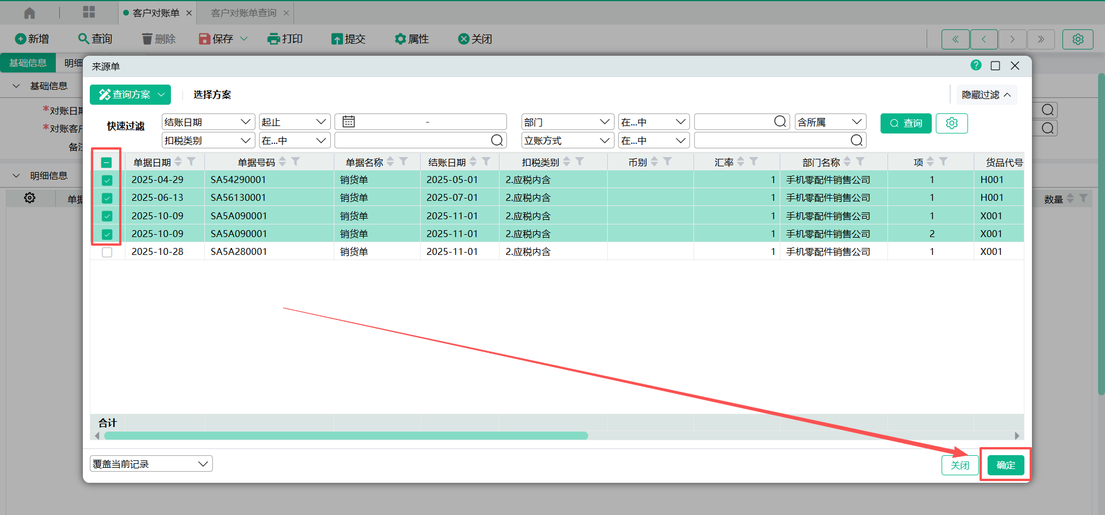Click the filter funnel on 部门名称 column

coord(860,162)
